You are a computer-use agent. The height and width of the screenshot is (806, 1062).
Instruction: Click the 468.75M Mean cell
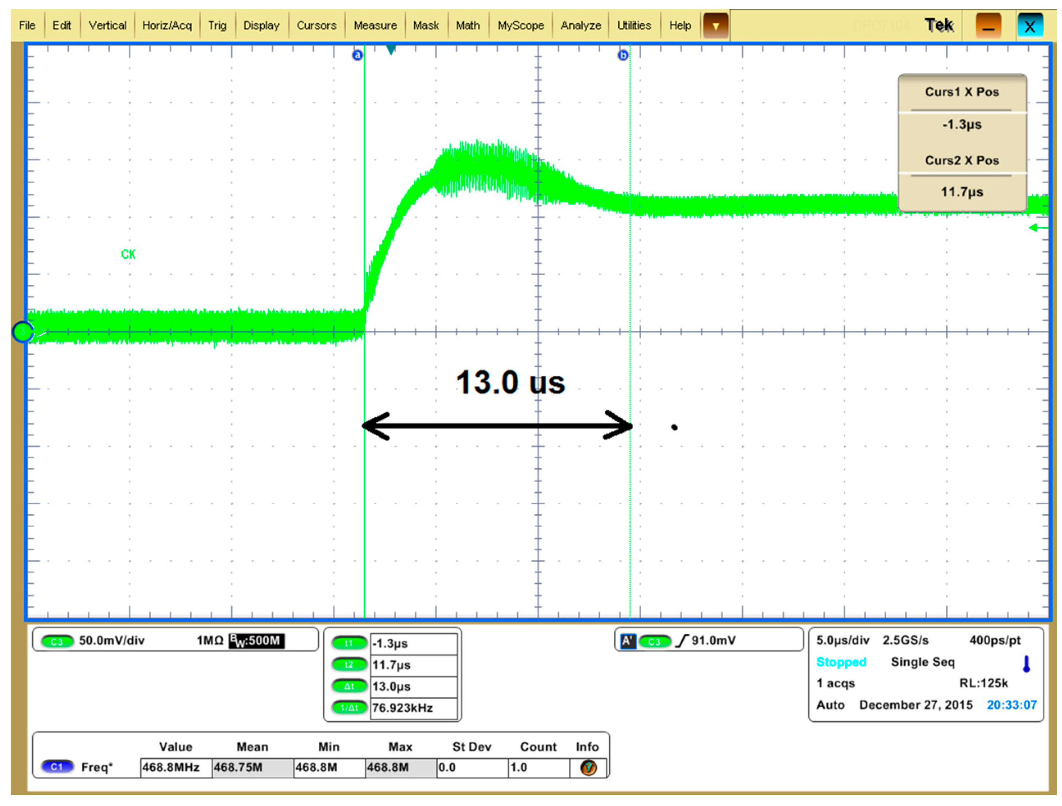click(253, 767)
